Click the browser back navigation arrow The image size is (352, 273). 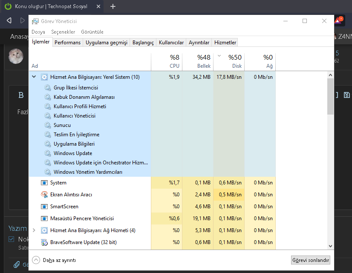(9, 20)
